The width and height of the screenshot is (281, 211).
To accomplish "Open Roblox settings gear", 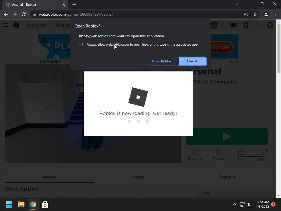I will (x=270, y=25).
